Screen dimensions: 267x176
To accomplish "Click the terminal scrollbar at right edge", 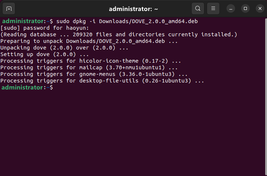I will click(x=265, y=95).
